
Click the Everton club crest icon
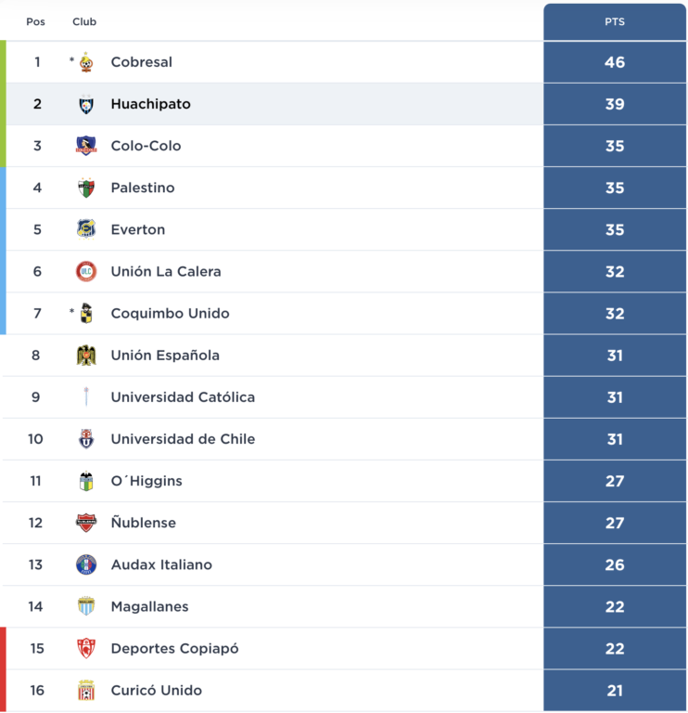(x=86, y=229)
